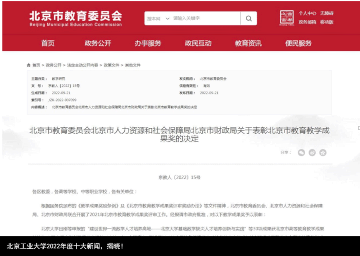Open 办事服务 navigation item
Image resolution: width=360 pixels, height=256 pixels.
point(148,43)
